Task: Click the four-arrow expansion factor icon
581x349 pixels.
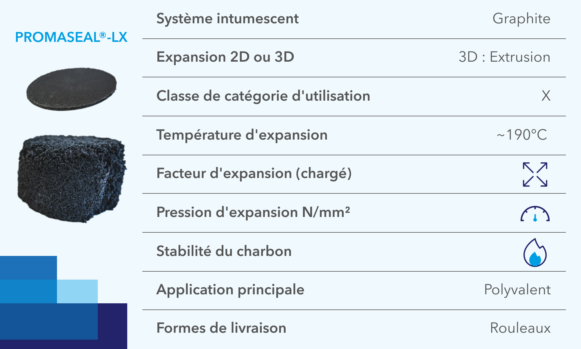Action: 535,174
